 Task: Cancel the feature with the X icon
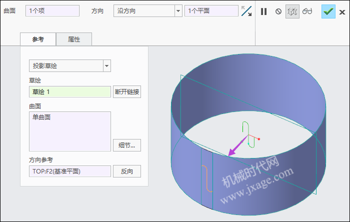pos(342,12)
